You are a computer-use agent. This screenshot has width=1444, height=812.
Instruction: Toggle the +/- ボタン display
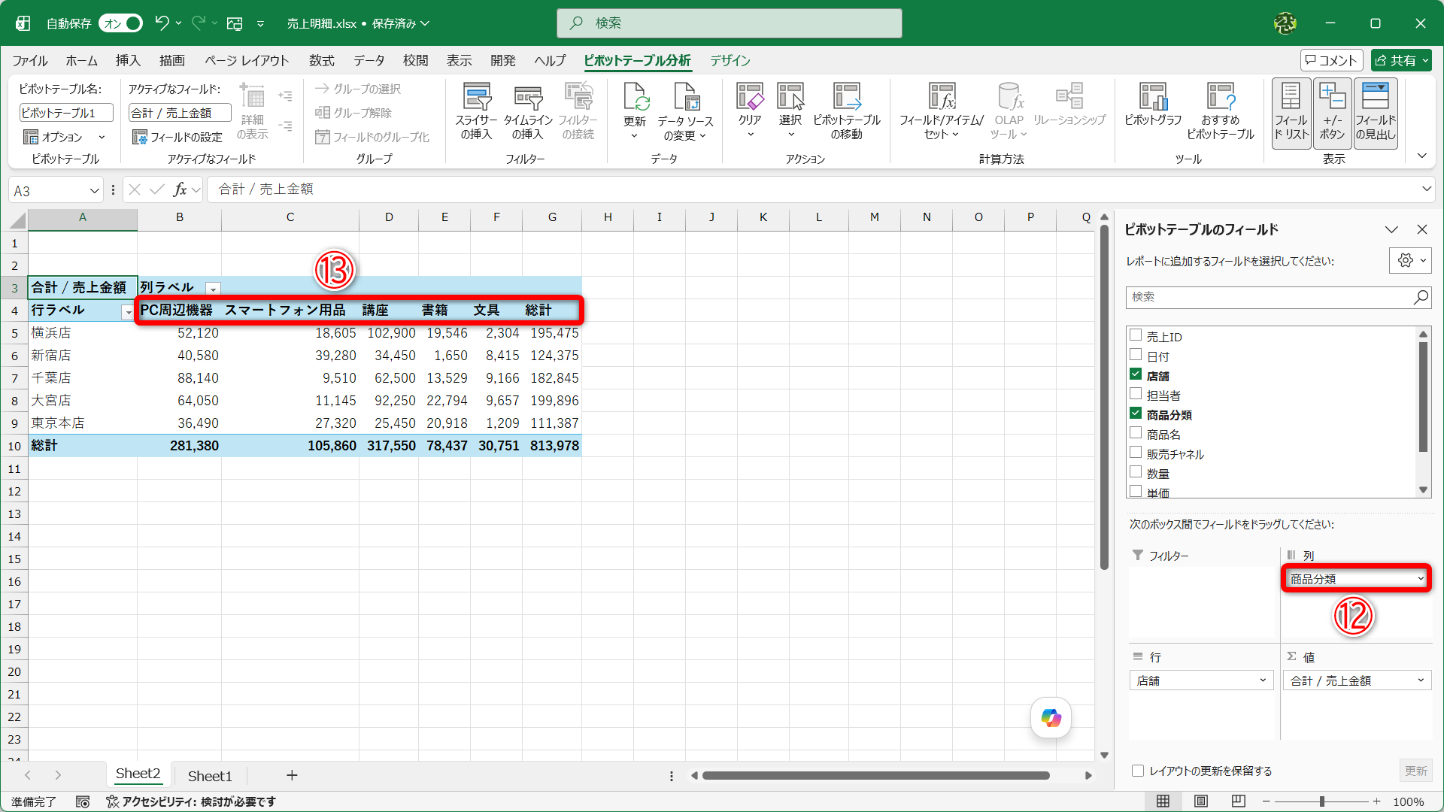tap(1332, 113)
